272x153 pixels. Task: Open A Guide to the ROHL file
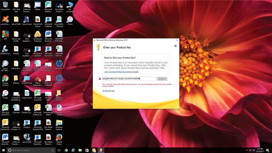16,95
